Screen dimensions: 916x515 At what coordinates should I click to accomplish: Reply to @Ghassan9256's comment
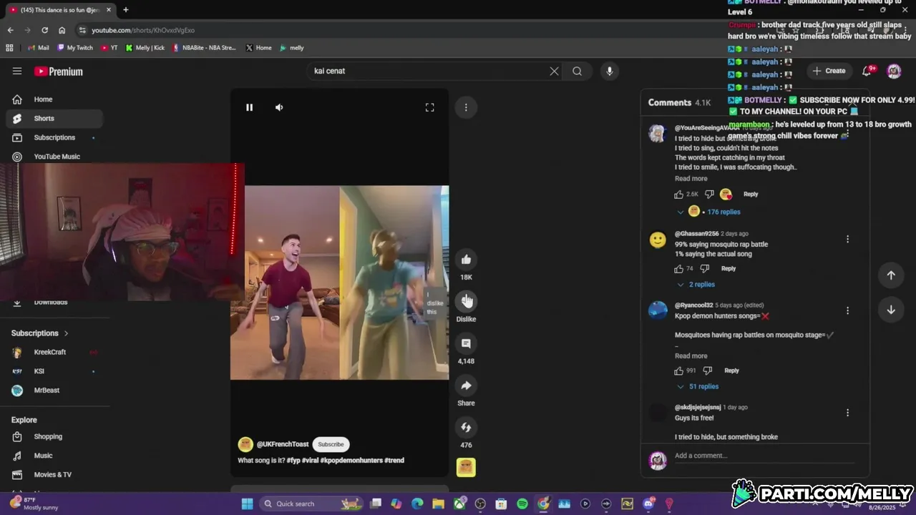click(729, 269)
